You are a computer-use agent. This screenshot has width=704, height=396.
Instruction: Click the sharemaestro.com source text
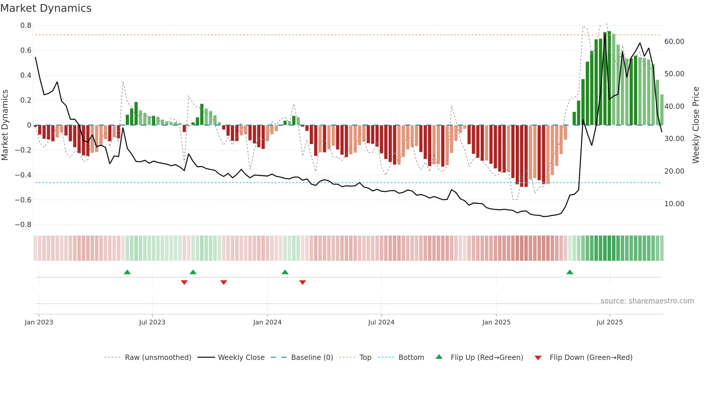647,301
